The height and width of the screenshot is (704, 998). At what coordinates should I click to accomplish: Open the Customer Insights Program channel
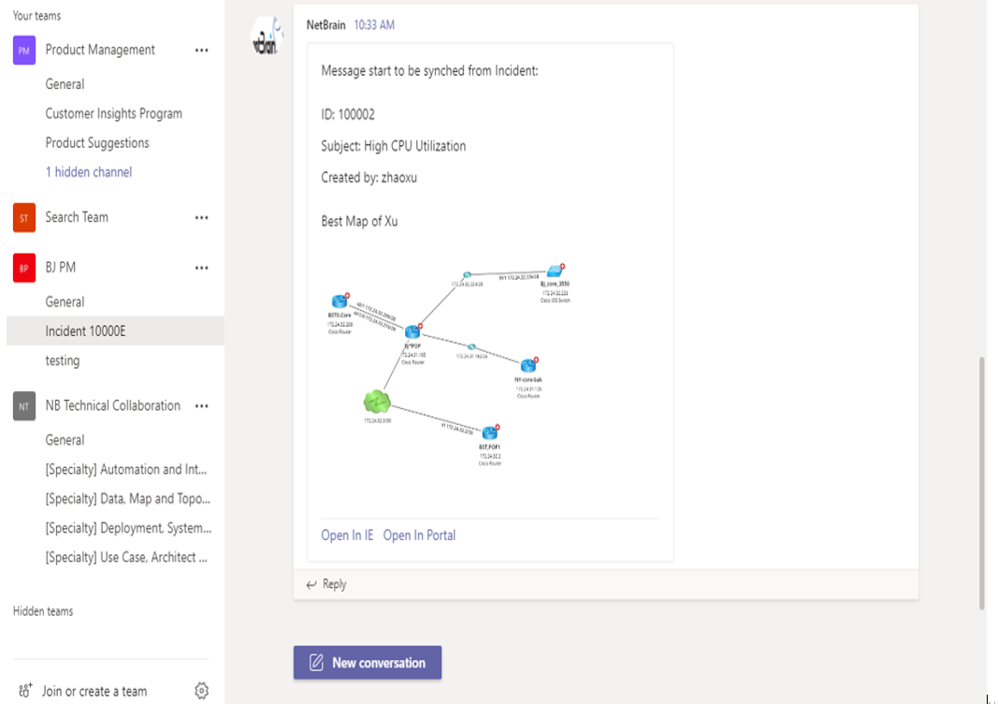click(x=113, y=113)
